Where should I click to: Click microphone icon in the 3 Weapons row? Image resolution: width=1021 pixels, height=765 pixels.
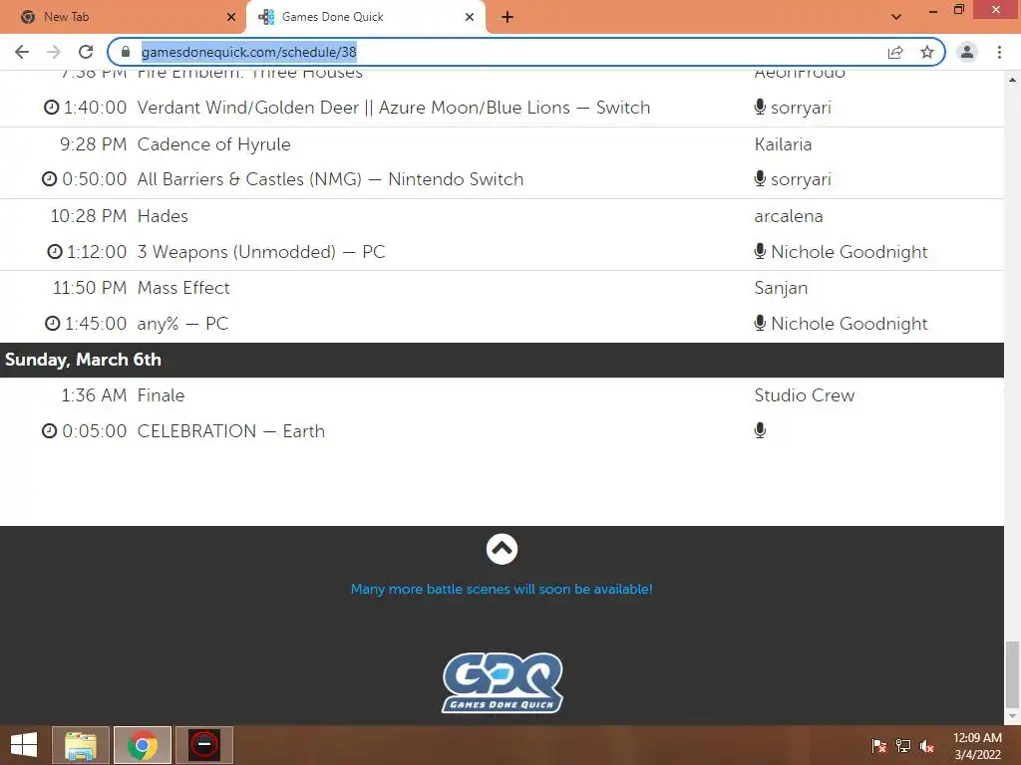[760, 251]
